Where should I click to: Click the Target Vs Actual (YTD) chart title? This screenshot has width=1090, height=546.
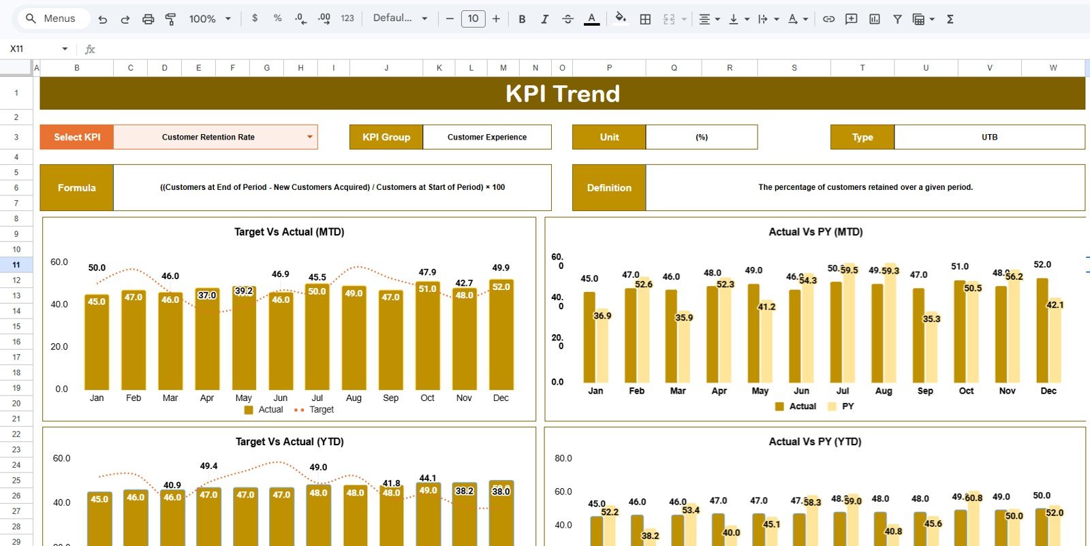(x=290, y=441)
